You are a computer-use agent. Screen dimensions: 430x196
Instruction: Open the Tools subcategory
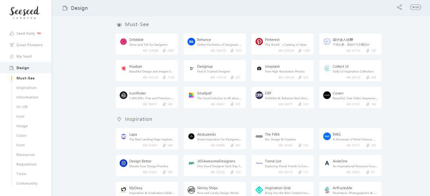coord(21,174)
